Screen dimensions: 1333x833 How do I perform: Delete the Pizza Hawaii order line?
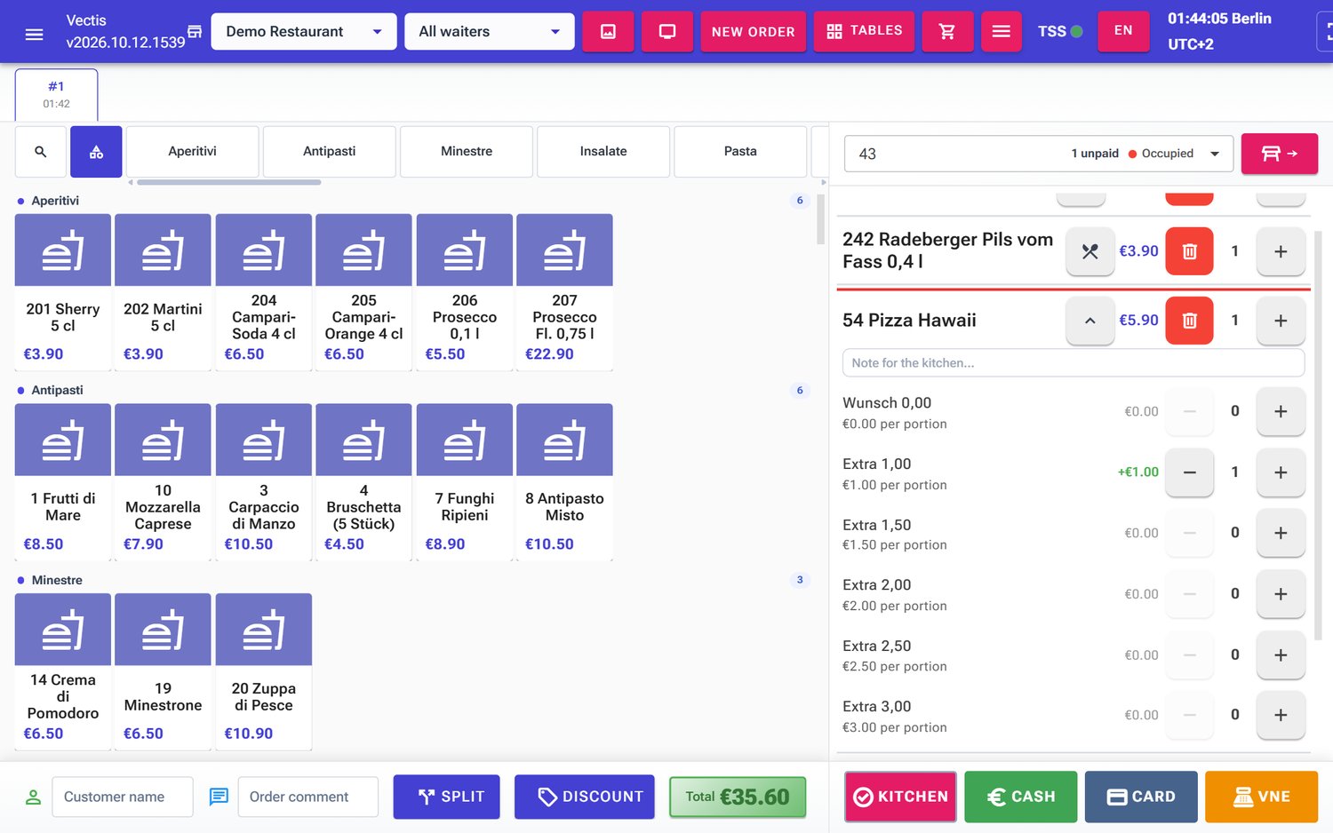1189,321
